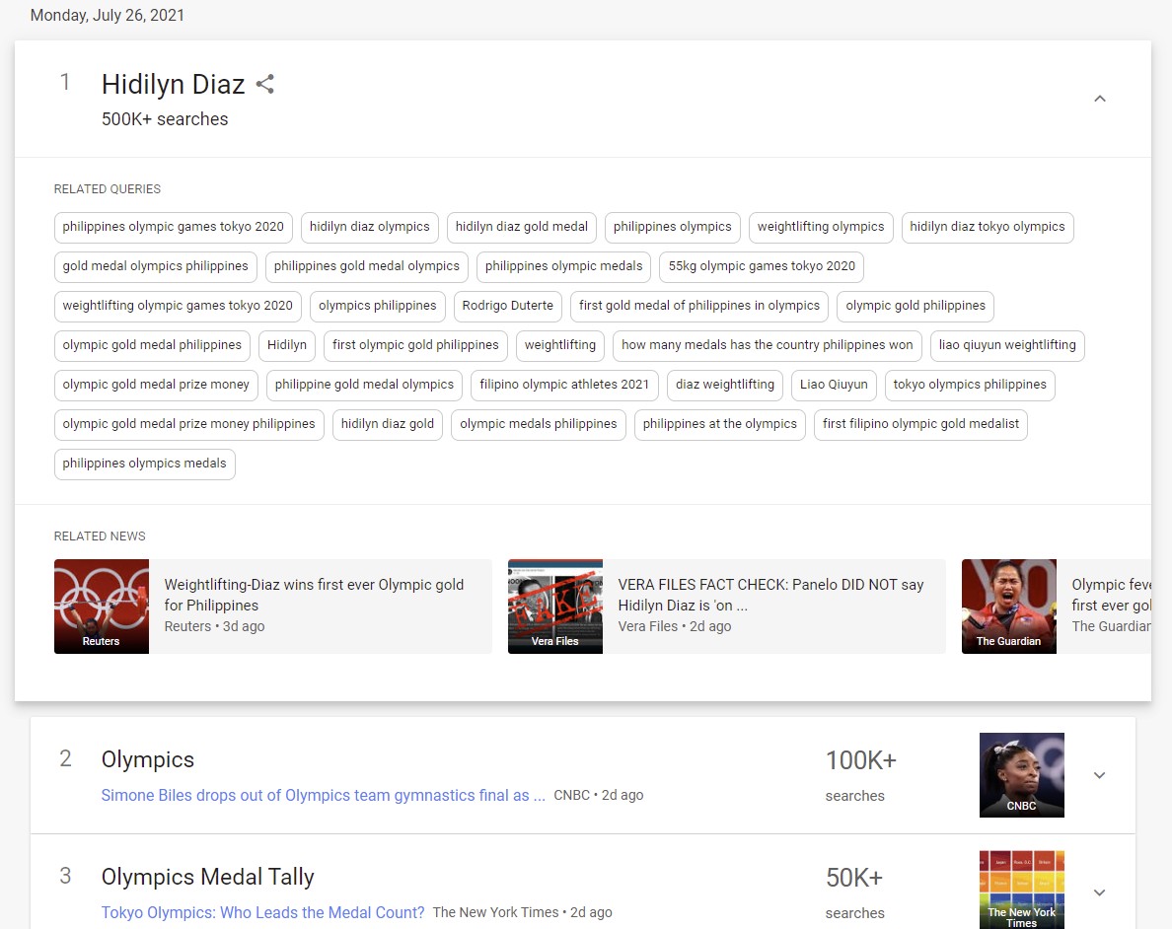This screenshot has width=1172, height=929.
Task: Click the 'olympic gold philippines' chip
Action: [x=916, y=307]
